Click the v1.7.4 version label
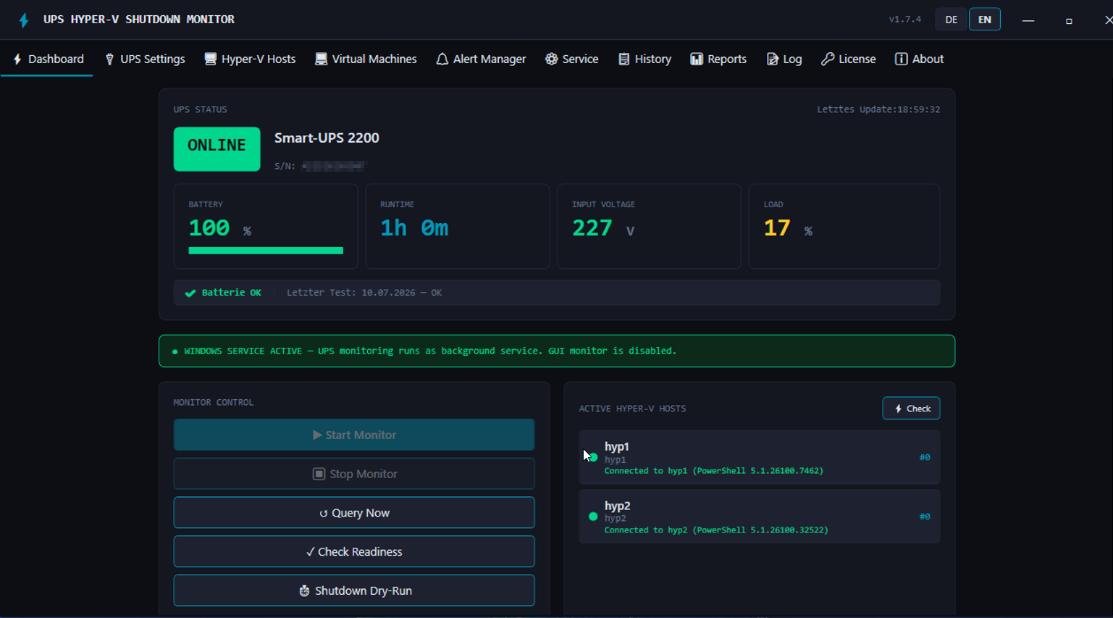The image size is (1113, 618). tap(905, 20)
